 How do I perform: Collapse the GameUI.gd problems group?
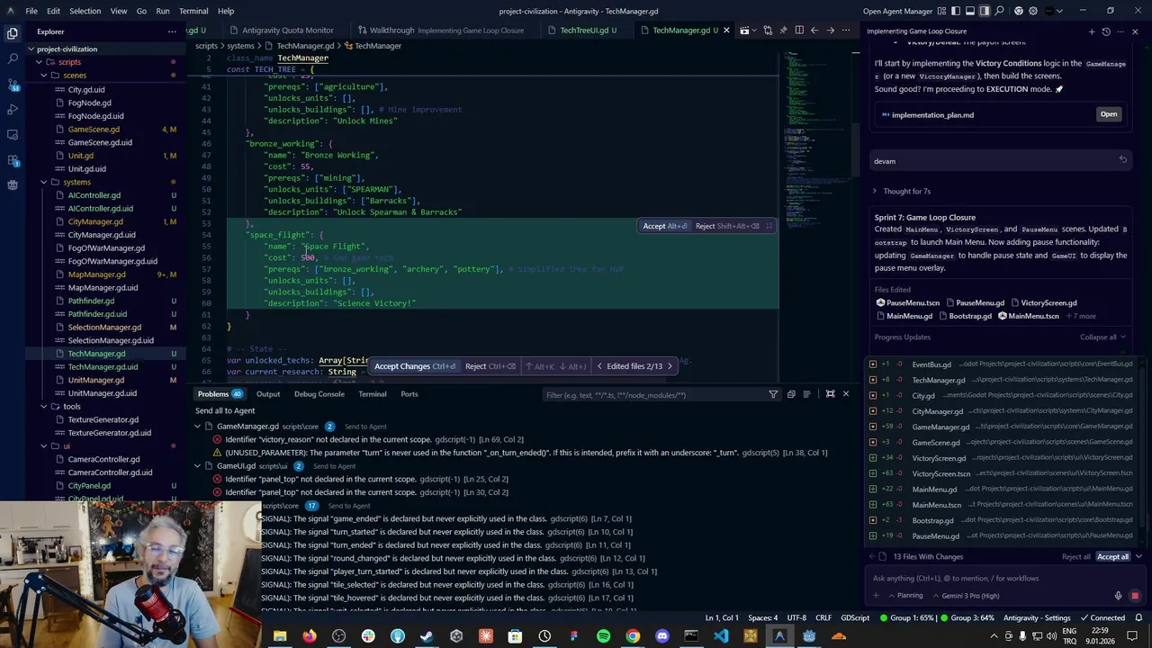point(198,466)
